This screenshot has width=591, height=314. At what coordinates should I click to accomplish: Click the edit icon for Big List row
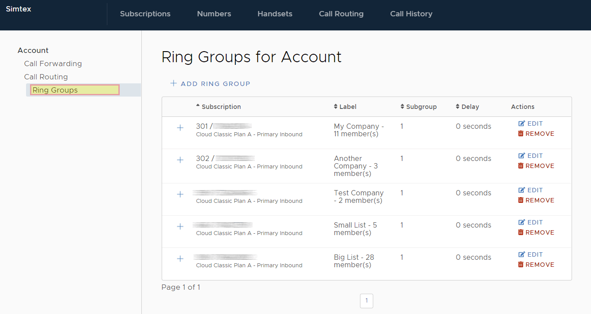click(522, 254)
